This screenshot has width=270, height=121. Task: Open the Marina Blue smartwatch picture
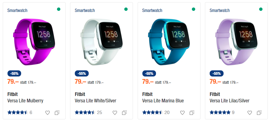tap(169, 42)
